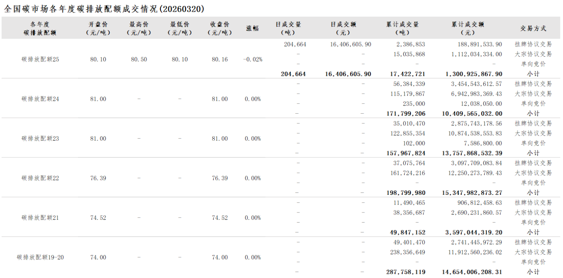Select opening price 76.39 cell
Image resolution: width=563 pixels, height=278 pixels.
point(98,178)
